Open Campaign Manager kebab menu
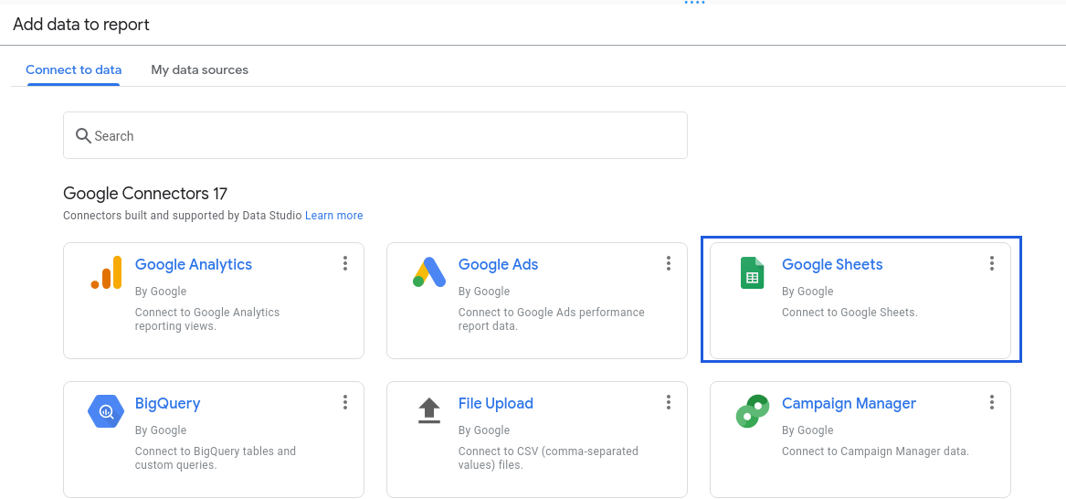Screen dimensions: 1066x499 click(992, 402)
